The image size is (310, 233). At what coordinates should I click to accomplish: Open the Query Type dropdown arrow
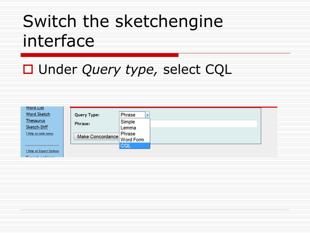[x=147, y=115]
